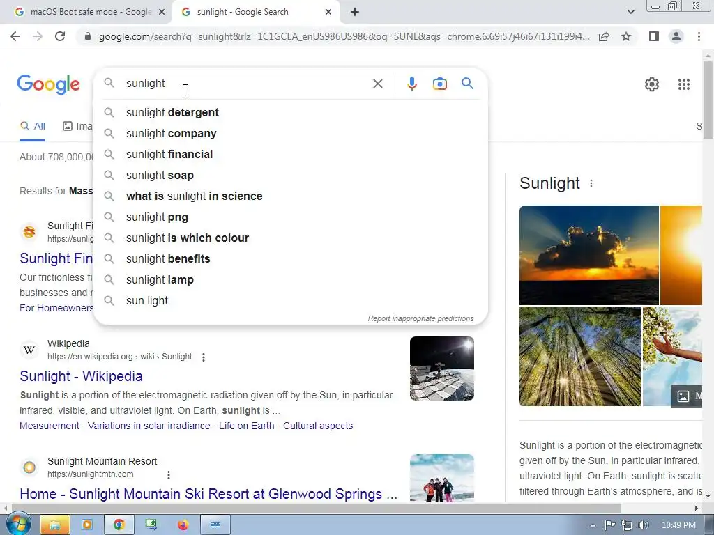Open the sunset cloud image thumbnail
The height and width of the screenshot is (535, 714).
(588, 255)
